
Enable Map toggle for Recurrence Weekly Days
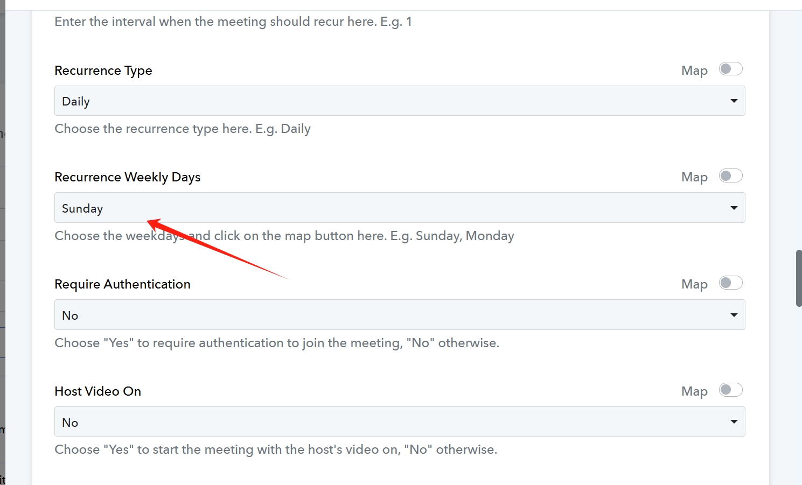point(731,176)
